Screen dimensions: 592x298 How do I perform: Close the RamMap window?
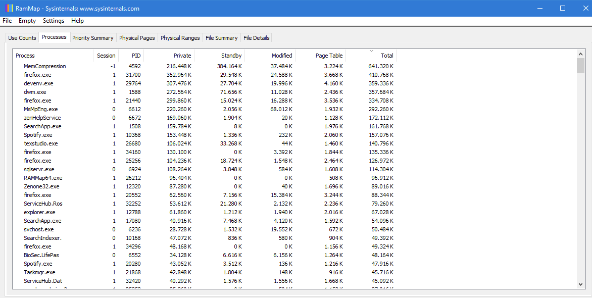[x=585, y=8]
